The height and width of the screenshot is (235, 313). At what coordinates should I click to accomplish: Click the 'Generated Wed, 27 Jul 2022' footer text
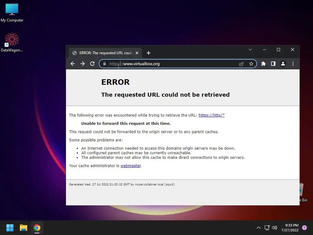pyautogui.click(x=122, y=185)
